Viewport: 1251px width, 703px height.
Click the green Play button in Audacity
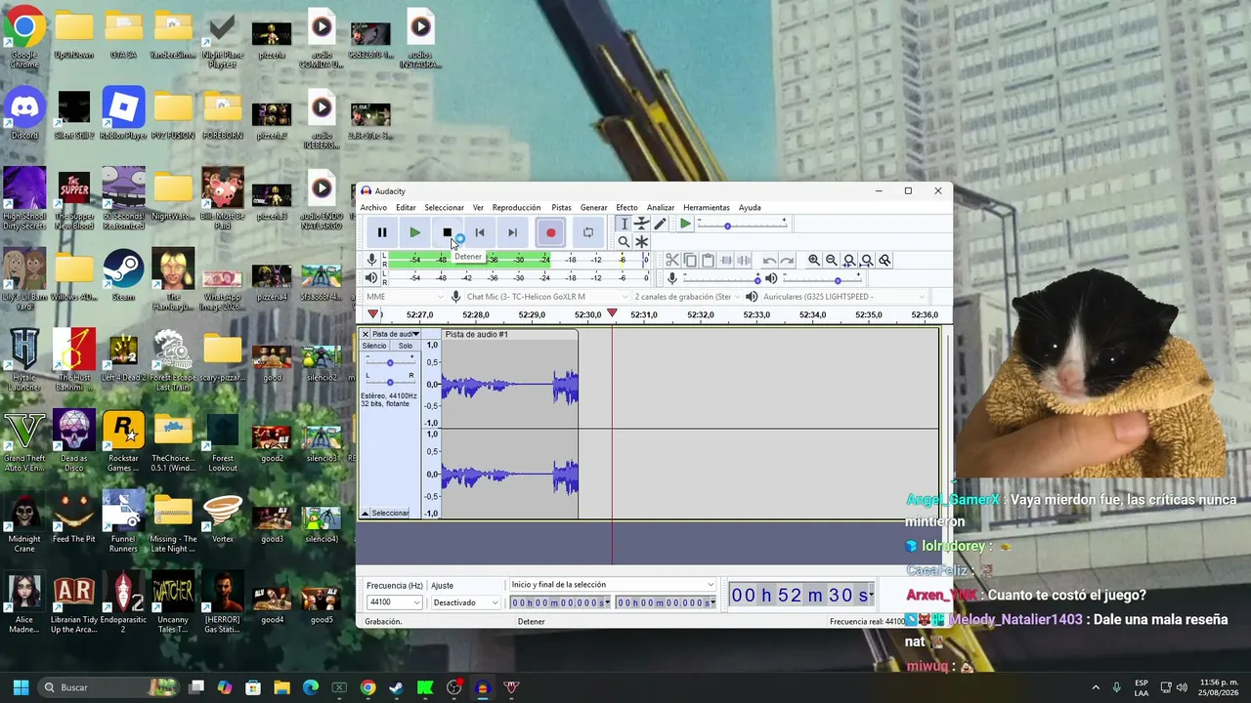tap(414, 232)
